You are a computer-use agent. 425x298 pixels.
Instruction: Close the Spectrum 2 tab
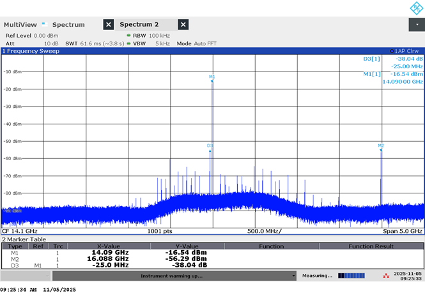tap(183, 25)
